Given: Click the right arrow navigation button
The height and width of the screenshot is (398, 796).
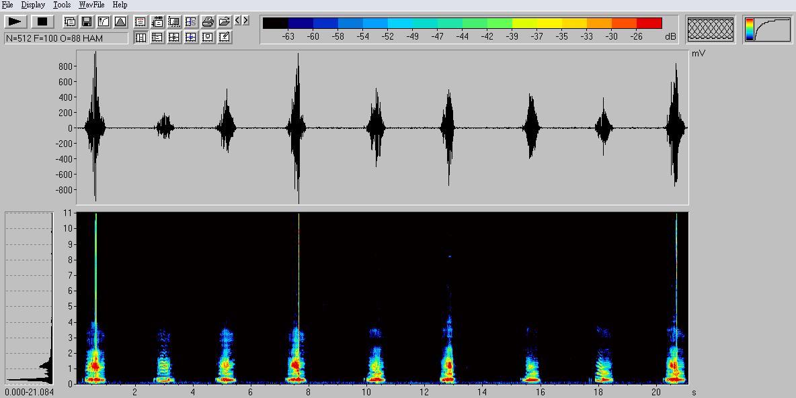Looking at the screenshot, I should [x=245, y=21].
